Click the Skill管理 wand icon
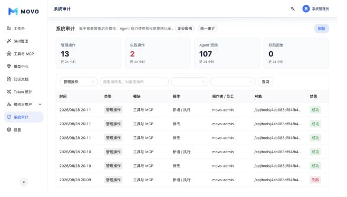This screenshot has height=197, width=347. [9, 41]
